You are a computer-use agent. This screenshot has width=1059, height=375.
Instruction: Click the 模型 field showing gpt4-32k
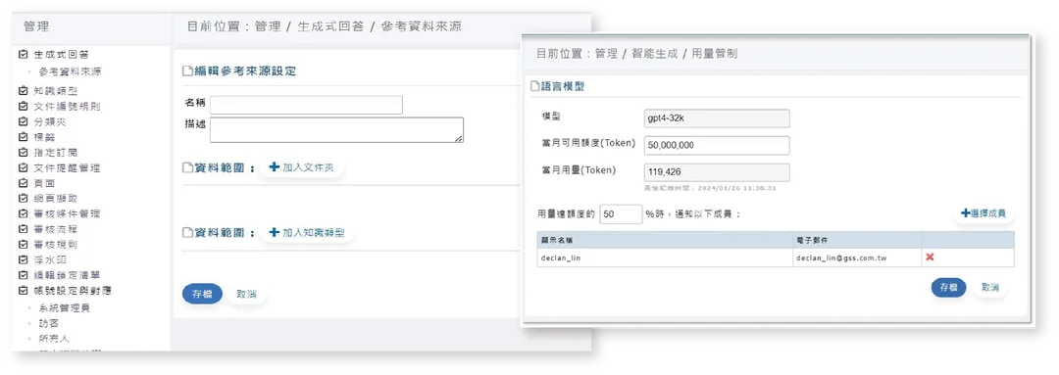[x=717, y=118]
